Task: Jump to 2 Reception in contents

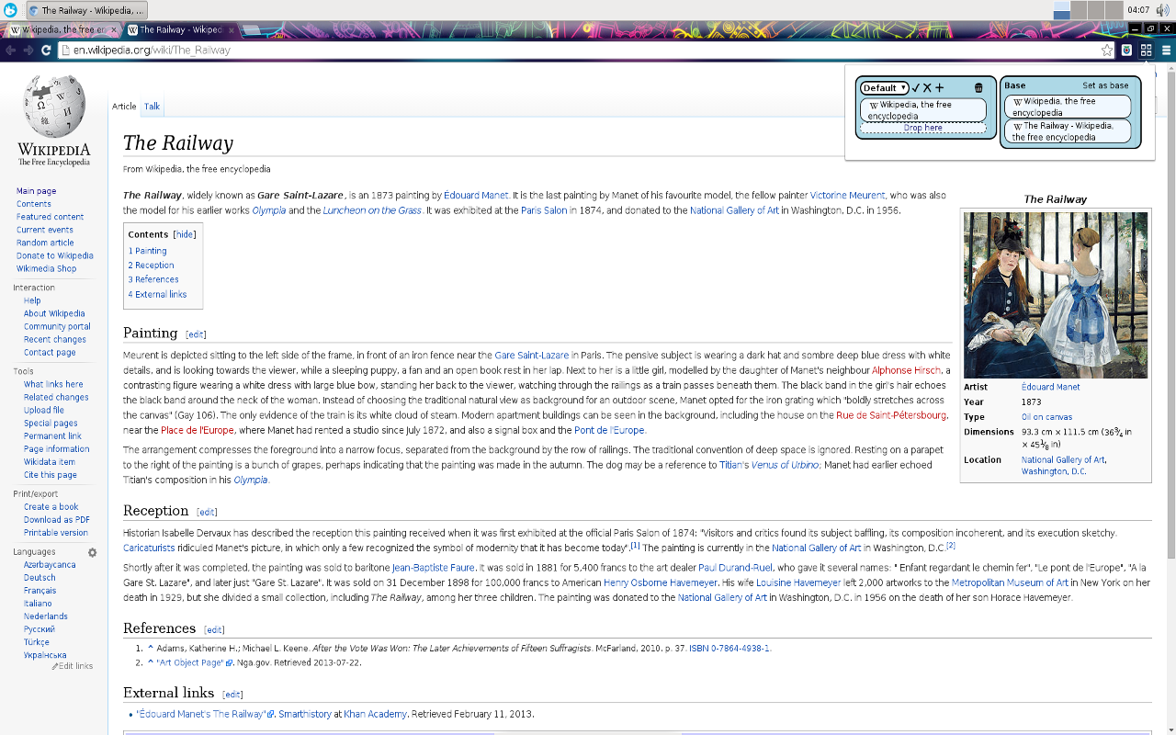Action: click(x=152, y=266)
